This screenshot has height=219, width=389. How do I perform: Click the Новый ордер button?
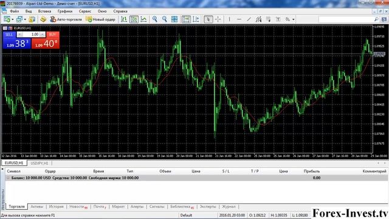pyautogui.click(x=100, y=19)
